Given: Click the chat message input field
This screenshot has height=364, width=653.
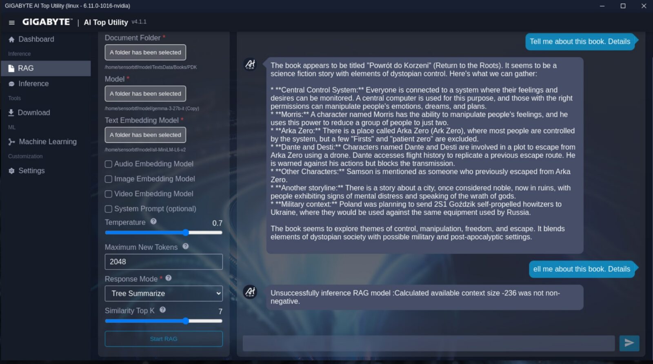Looking at the screenshot, I should coord(429,343).
